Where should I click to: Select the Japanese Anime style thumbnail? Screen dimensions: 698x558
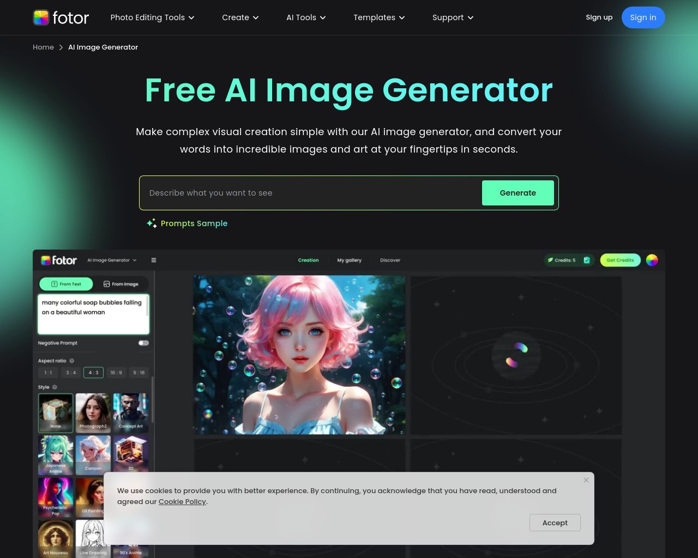[56, 455]
